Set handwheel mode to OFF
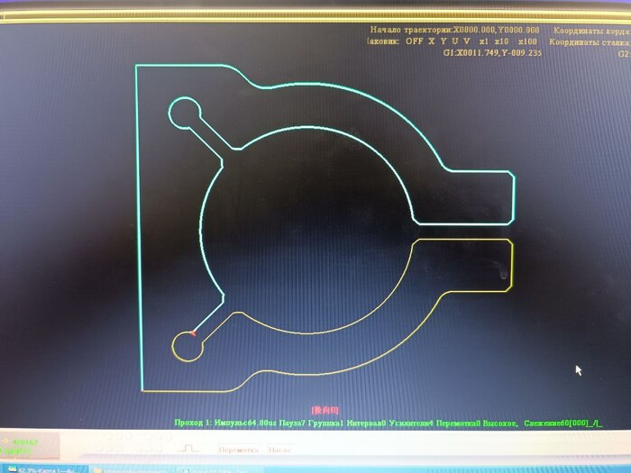 [414, 41]
